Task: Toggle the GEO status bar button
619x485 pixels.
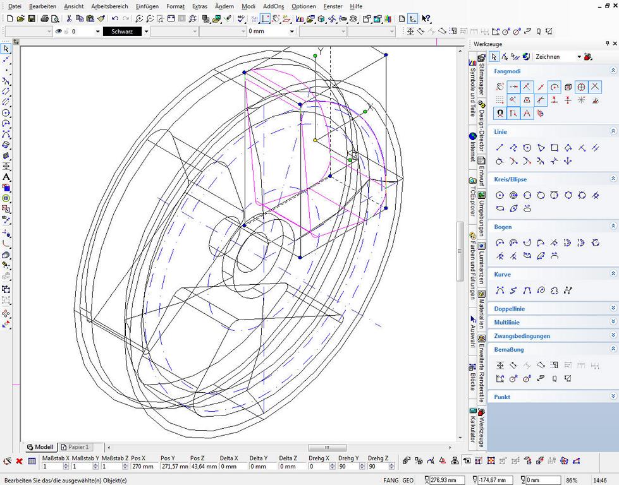Action: click(408, 481)
